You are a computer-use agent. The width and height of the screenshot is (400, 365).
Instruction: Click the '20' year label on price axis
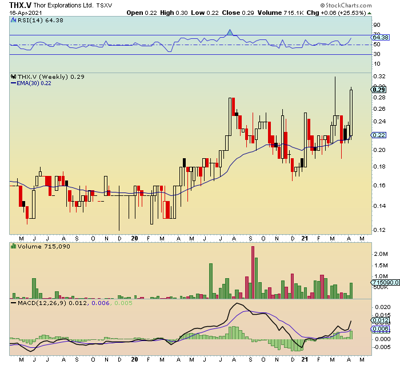pyautogui.click(x=134, y=239)
